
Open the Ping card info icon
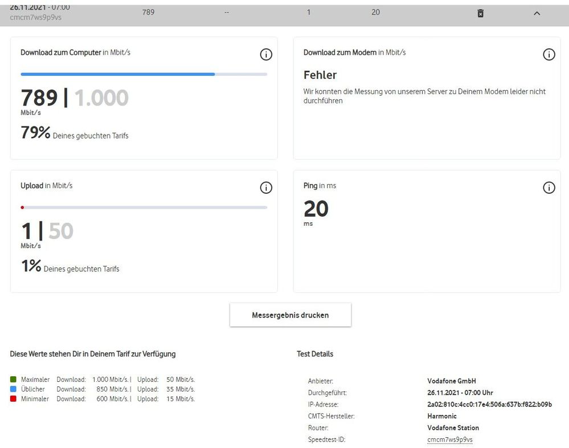click(548, 188)
